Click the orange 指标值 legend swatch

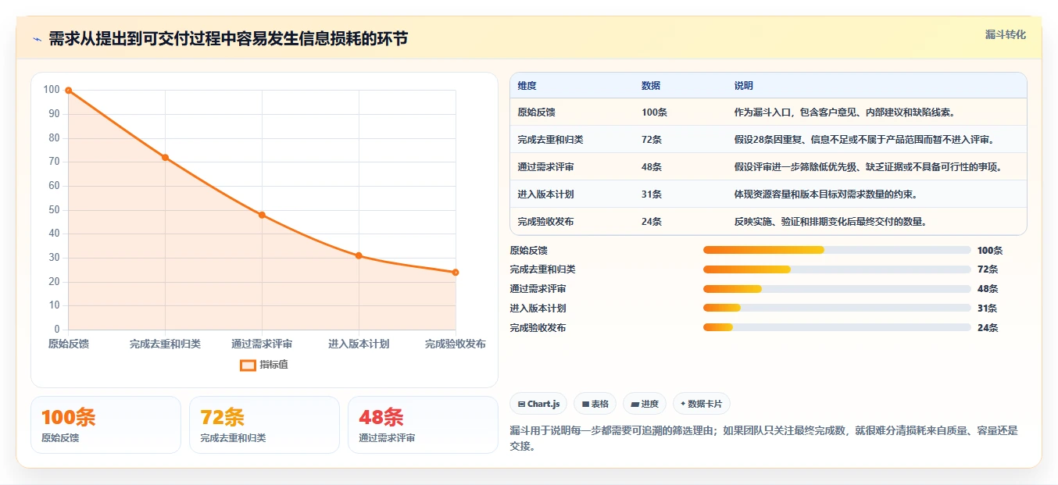(248, 365)
